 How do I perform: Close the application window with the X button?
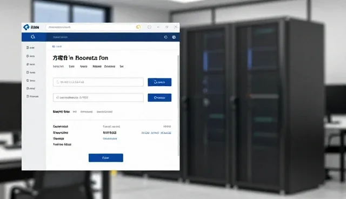[x=175, y=27]
